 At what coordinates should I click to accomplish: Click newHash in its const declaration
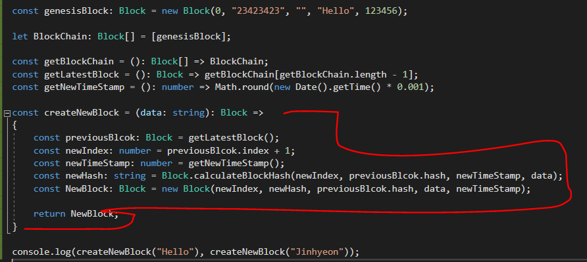[84, 176]
